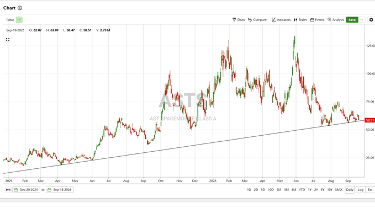Click the green Save button

point(352,20)
